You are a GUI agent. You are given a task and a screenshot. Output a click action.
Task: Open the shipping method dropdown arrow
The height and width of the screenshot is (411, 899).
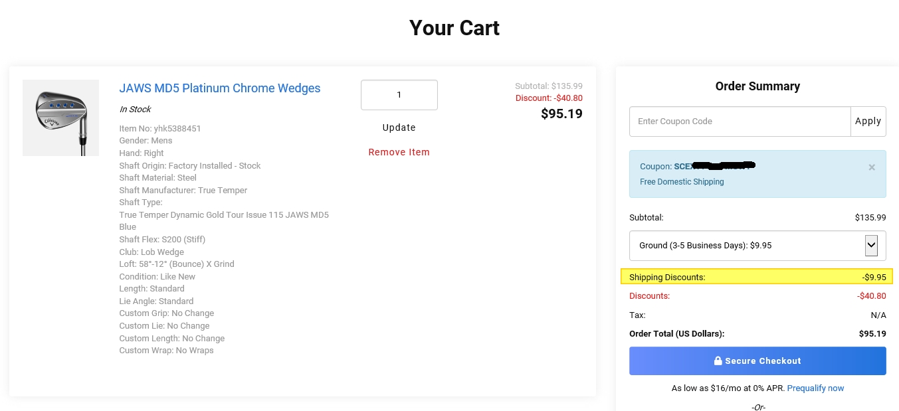coord(871,246)
